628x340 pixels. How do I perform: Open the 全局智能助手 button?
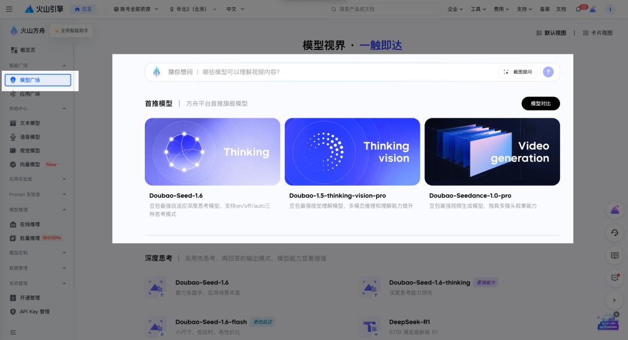(x=72, y=30)
